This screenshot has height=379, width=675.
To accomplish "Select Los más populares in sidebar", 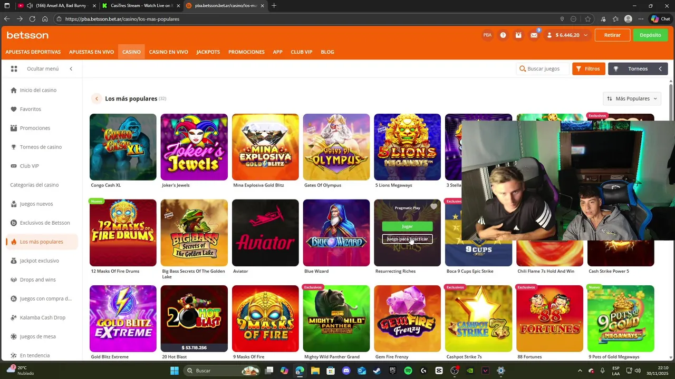I will 41,242.
